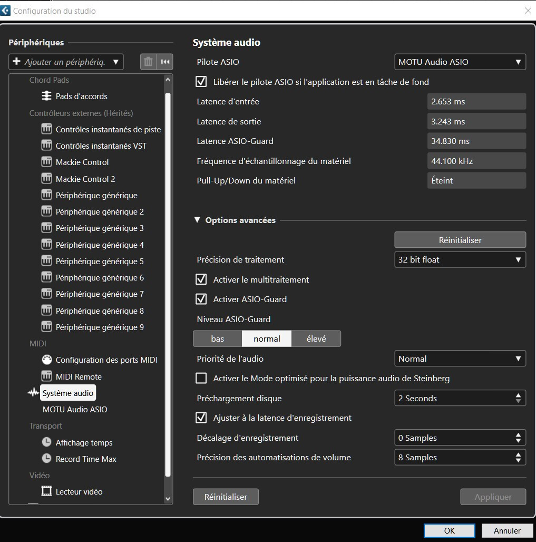Viewport: 536px width, 542px height.
Task: Click the Périphérique générique 6 icon
Action: pos(46,277)
